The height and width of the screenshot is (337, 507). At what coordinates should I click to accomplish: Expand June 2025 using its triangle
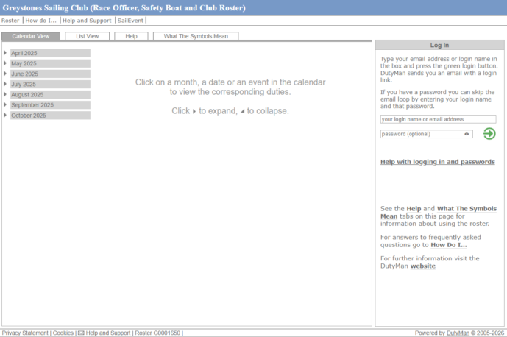[6, 74]
